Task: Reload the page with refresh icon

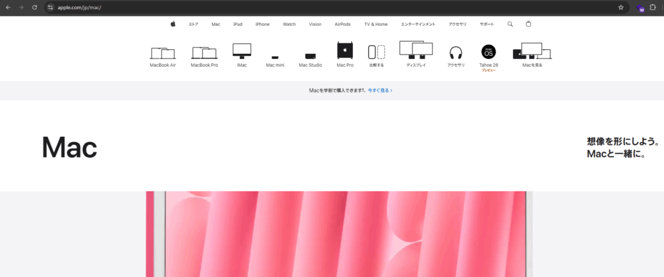Action: pyautogui.click(x=35, y=7)
